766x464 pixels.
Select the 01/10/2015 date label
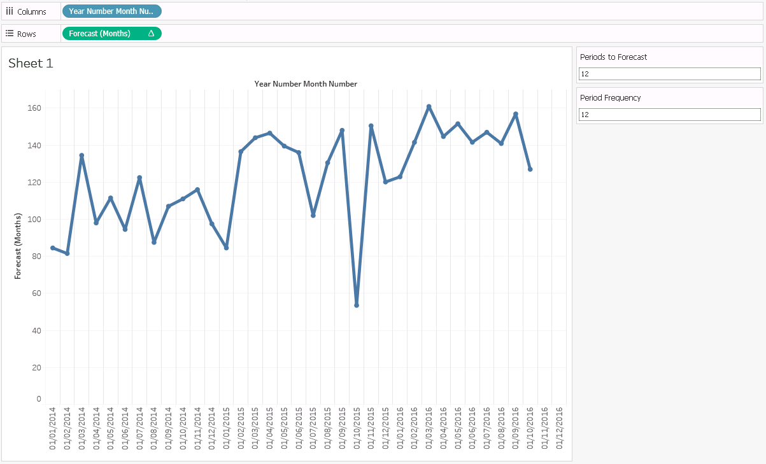pos(357,428)
